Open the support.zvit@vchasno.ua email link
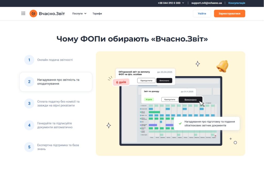This screenshot has height=172, width=264. [x=206, y=3]
